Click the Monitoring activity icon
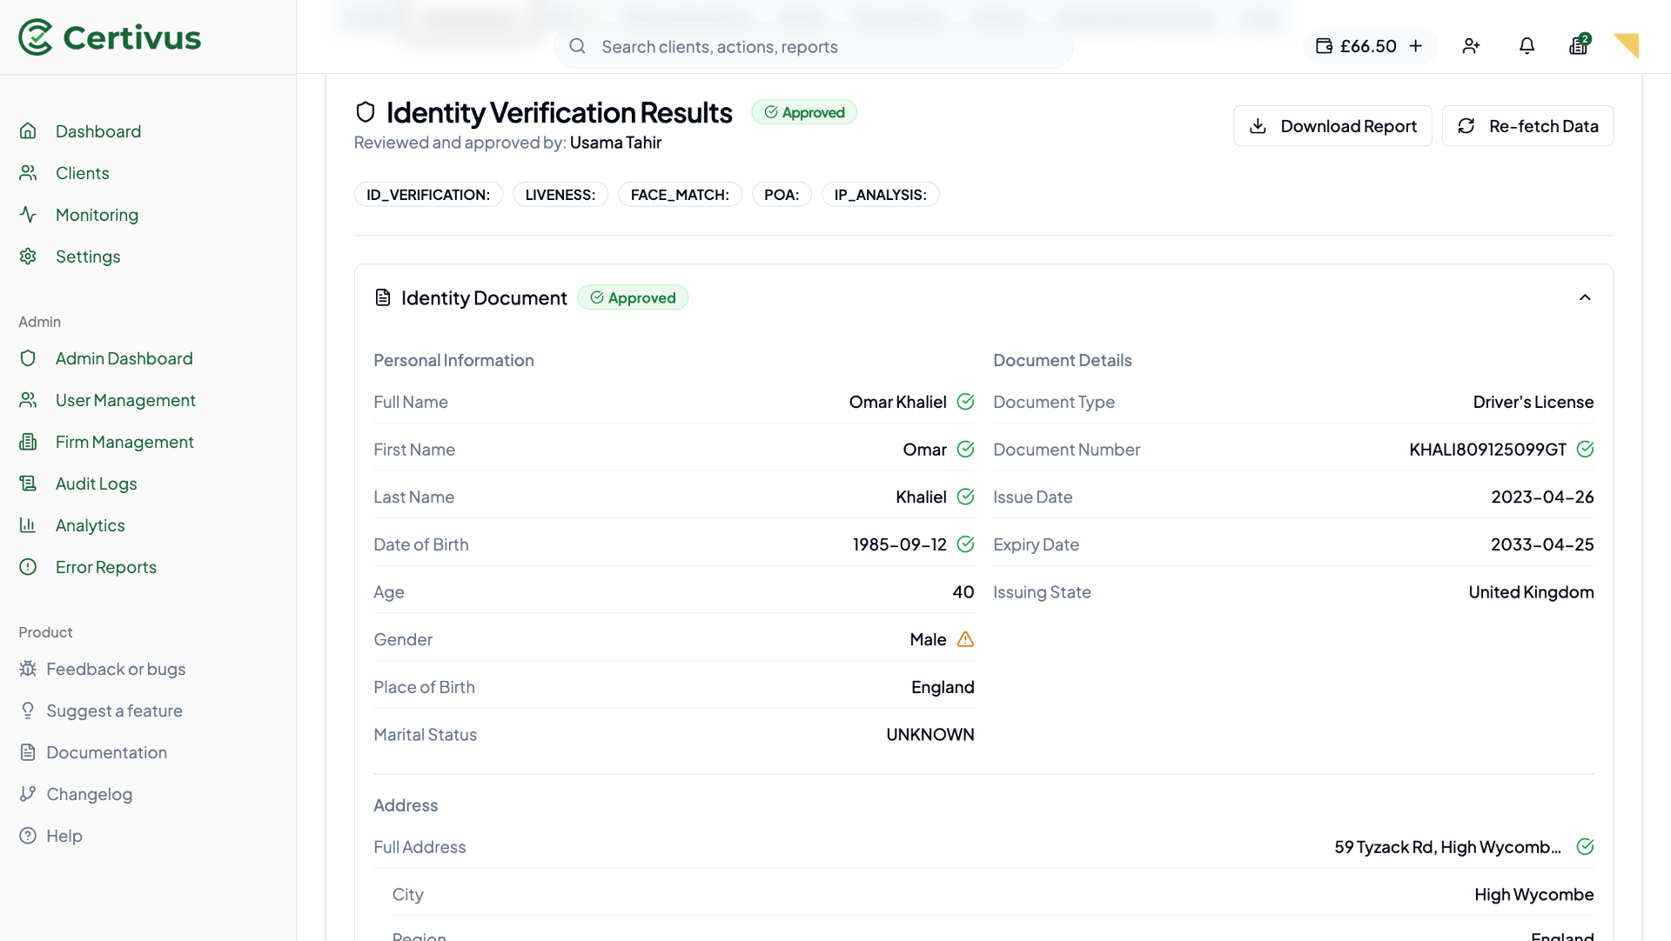The height and width of the screenshot is (941, 1671). point(28,215)
